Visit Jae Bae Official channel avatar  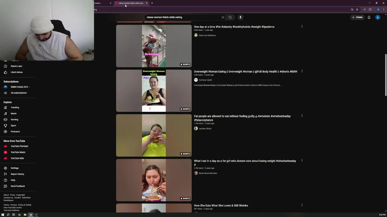(196, 129)
